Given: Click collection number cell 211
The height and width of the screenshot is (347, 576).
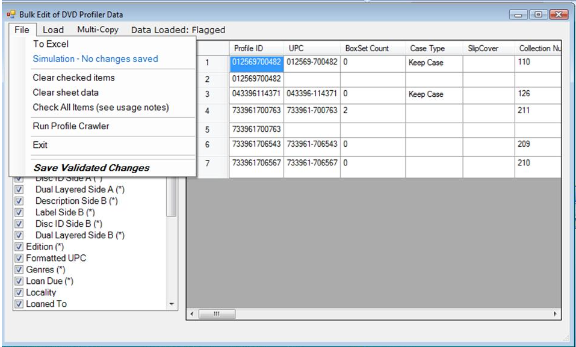Looking at the screenshot, I should (537, 112).
